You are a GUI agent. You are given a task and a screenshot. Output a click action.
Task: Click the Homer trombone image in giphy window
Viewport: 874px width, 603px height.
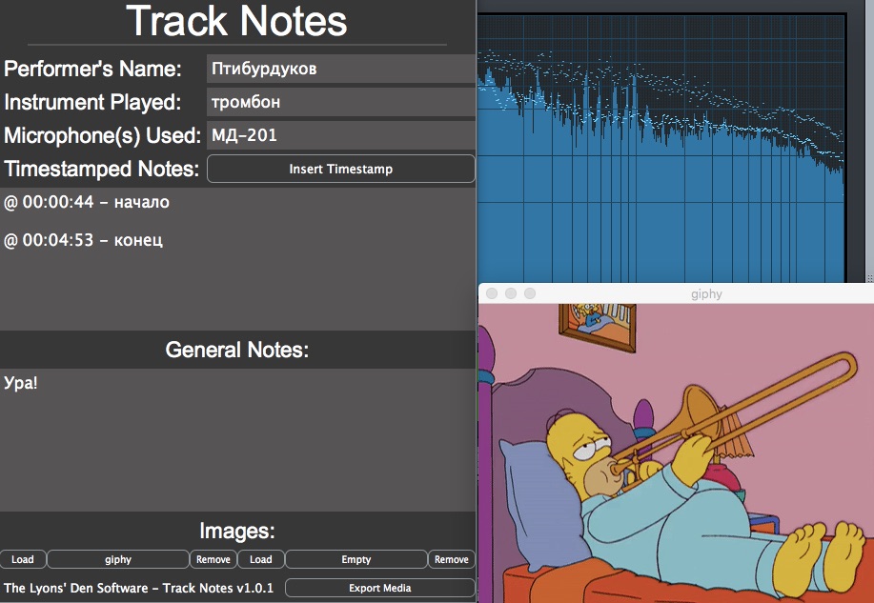point(676,453)
